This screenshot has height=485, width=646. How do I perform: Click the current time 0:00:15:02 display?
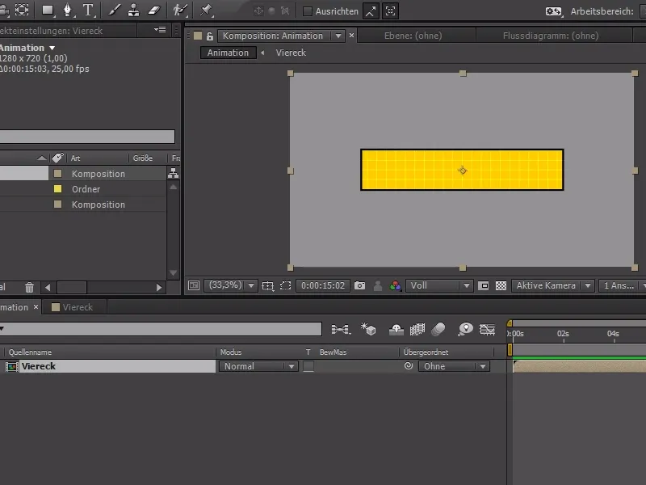(x=322, y=285)
